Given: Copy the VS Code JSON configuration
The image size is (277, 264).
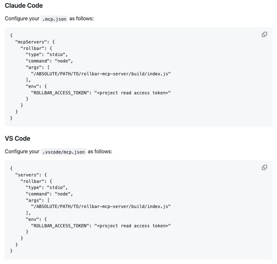Looking at the screenshot, I should (x=264, y=167).
